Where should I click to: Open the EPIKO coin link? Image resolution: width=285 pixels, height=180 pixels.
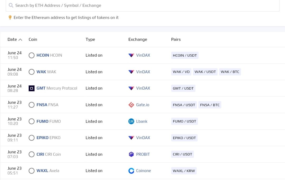point(43,138)
